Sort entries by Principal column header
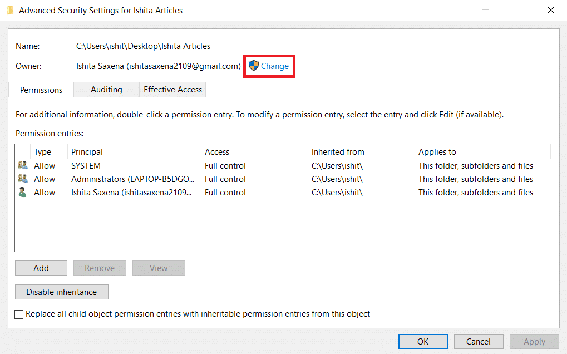 (x=87, y=151)
